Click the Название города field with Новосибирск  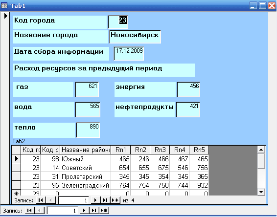(135, 37)
